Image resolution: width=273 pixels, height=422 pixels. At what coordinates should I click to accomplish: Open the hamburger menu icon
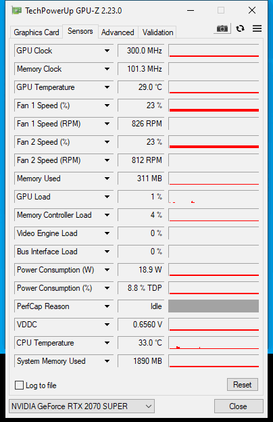(x=257, y=28)
